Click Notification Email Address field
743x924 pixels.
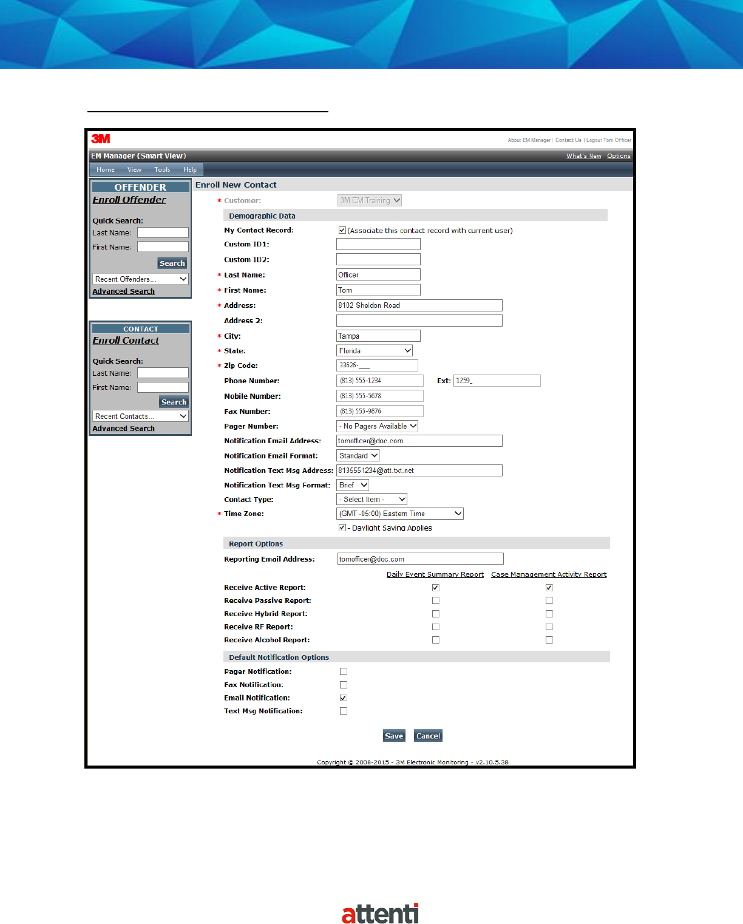(419, 441)
